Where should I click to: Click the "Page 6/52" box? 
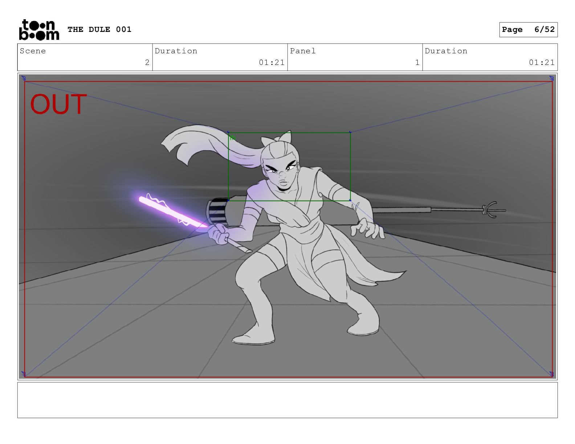[528, 30]
